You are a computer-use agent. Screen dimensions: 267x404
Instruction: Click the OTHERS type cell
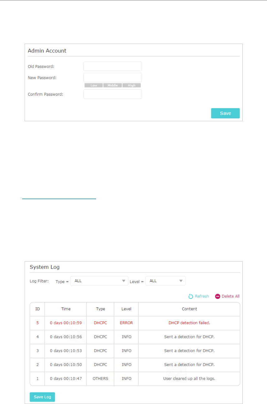(x=100, y=378)
